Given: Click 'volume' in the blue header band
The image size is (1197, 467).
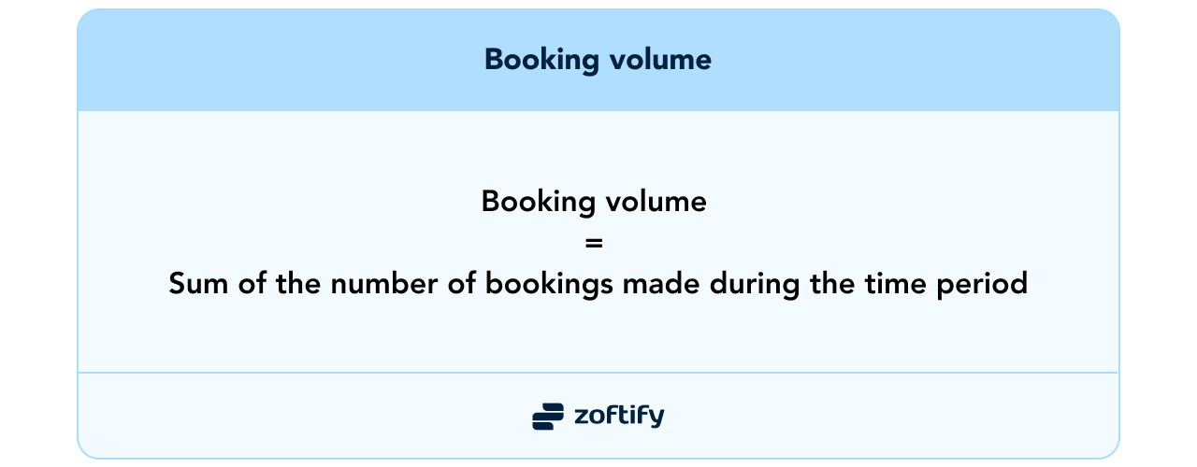Looking at the screenshot, I should [656, 60].
